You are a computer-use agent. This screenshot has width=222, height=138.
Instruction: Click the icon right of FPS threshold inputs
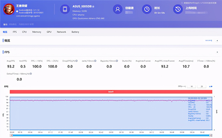pos(211,86)
